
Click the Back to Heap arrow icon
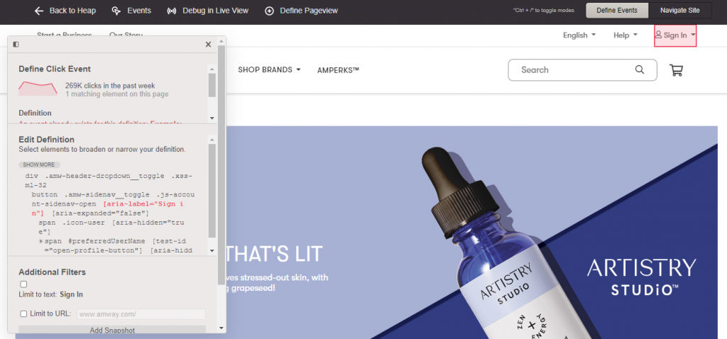[39, 11]
